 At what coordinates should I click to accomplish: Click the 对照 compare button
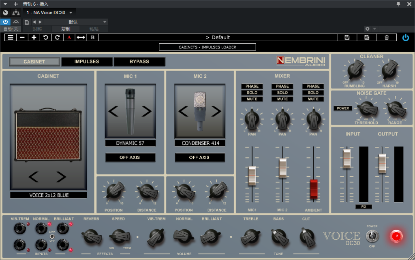pyautogui.click(x=37, y=29)
